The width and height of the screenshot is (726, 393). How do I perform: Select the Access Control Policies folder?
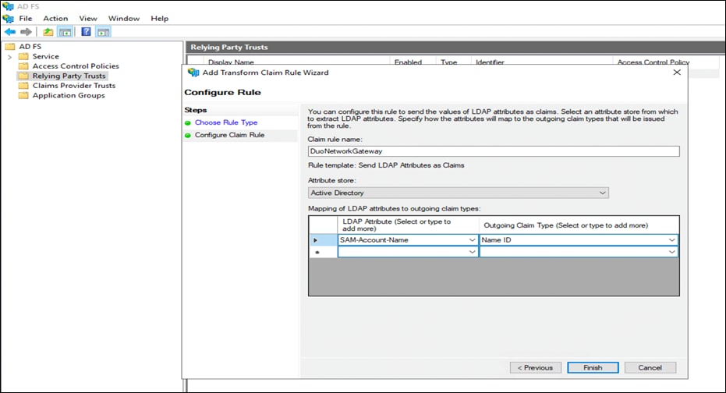click(x=75, y=66)
